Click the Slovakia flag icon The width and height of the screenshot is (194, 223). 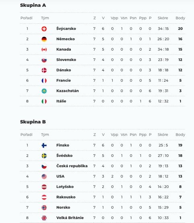click(x=44, y=60)
